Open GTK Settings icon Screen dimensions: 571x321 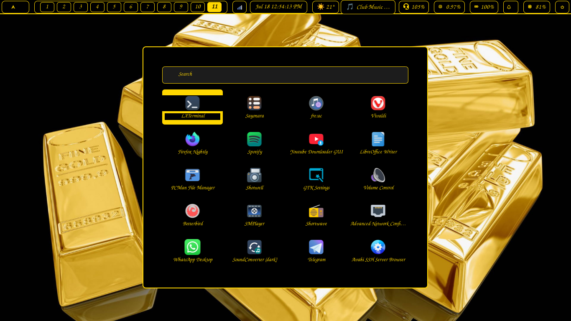(316, 175)
